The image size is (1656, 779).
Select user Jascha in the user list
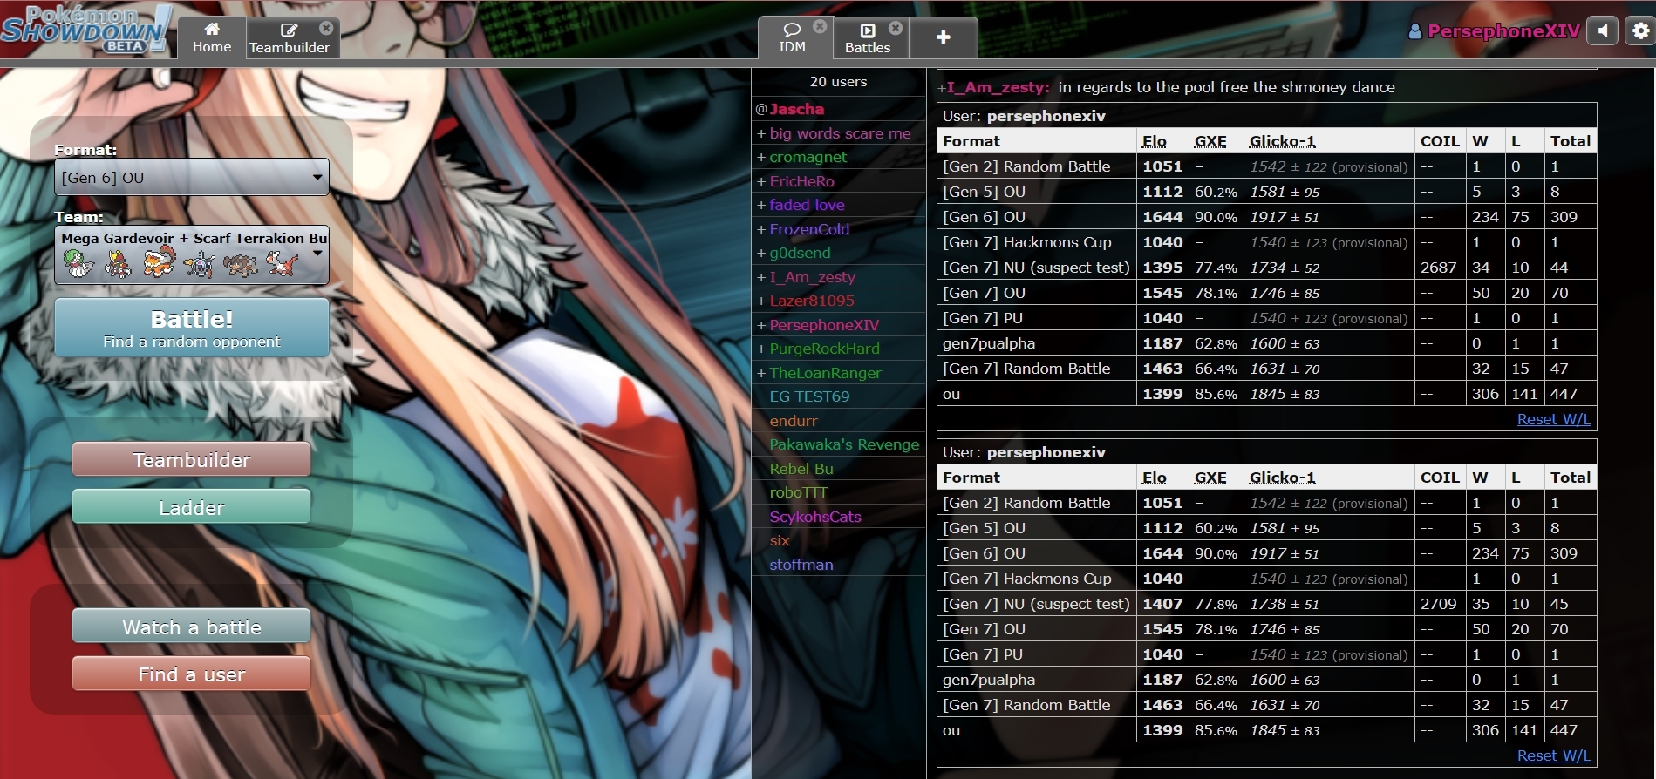click(x=839, y=109)
